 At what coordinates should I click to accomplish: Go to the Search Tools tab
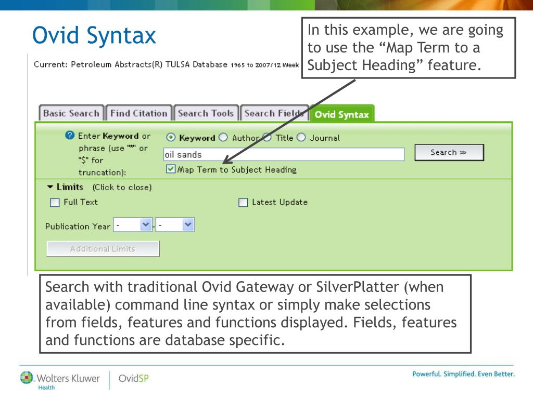click(206, 113)
